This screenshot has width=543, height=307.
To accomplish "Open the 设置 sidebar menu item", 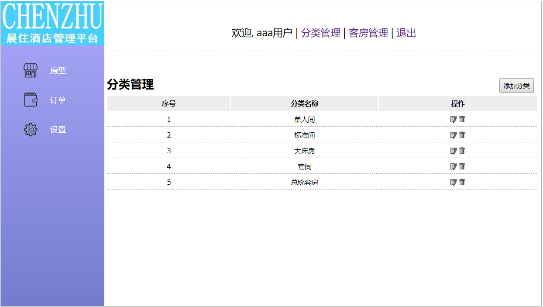I will coord(58,130).
